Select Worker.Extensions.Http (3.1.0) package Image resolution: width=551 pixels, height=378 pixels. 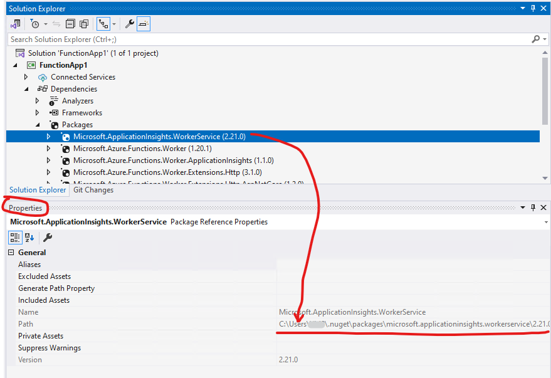click(167, 172)
